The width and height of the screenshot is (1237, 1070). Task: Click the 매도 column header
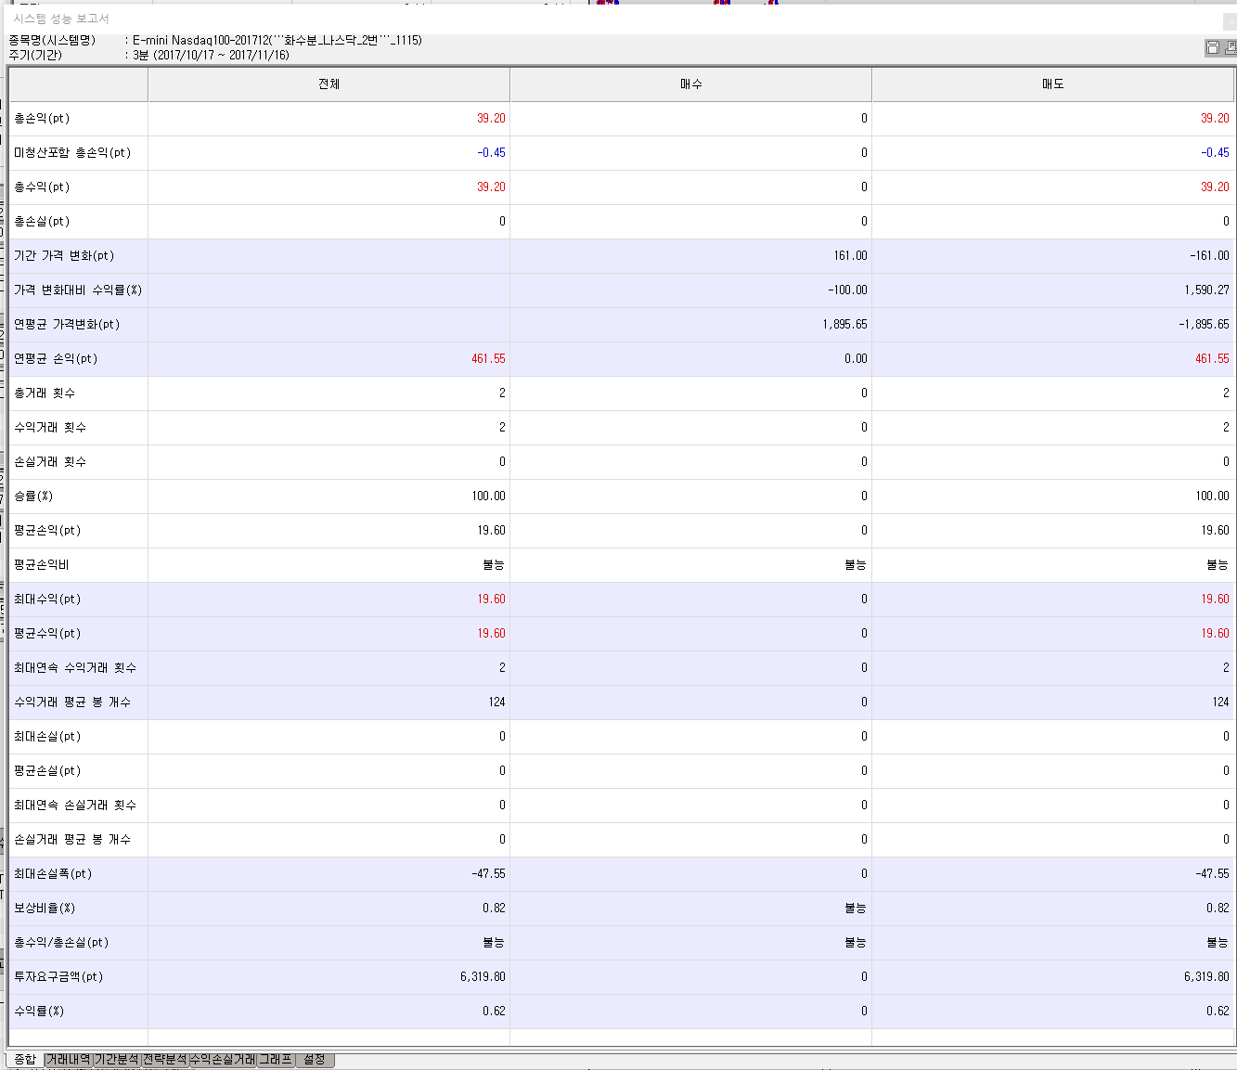(x=1052, y=84)
